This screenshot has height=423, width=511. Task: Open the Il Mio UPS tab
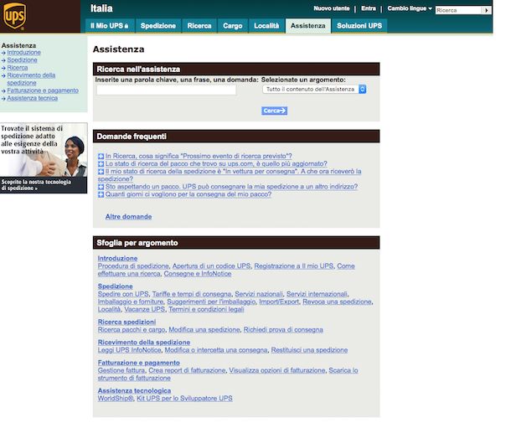coord(110,26)
